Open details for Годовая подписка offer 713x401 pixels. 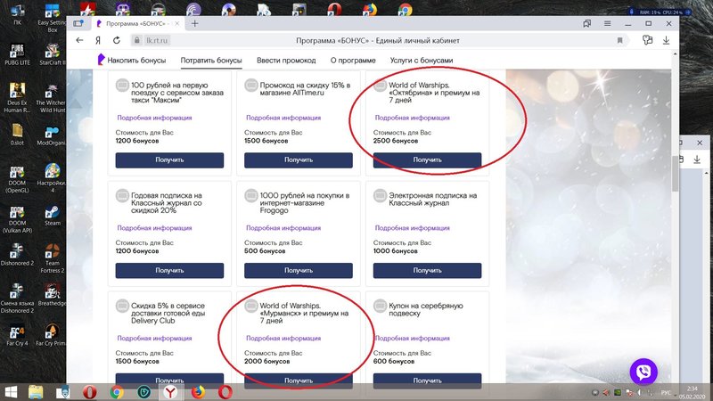[x=154, y=228]
